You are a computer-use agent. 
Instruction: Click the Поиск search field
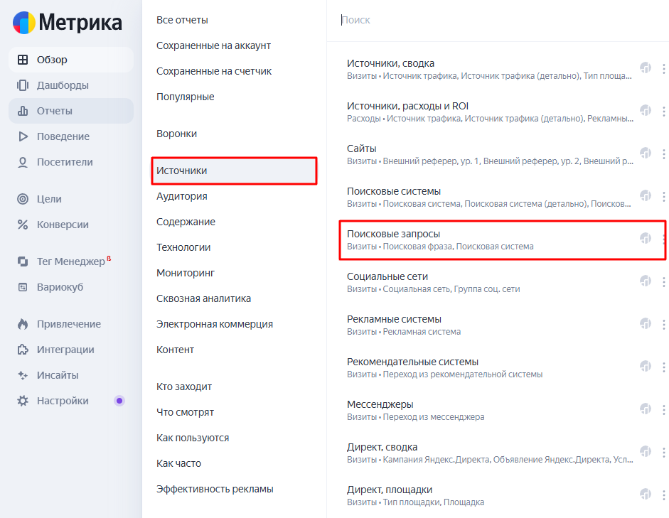498,20
